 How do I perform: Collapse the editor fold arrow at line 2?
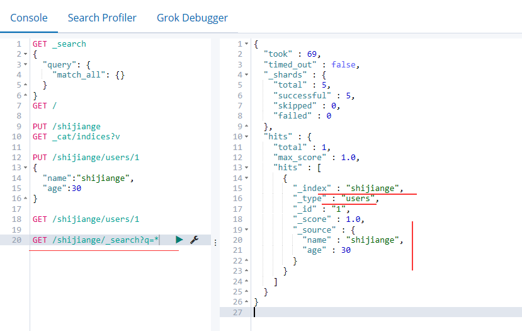[26, 54]
